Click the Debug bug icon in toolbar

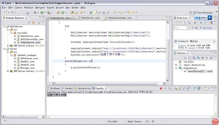pos(35,12)
